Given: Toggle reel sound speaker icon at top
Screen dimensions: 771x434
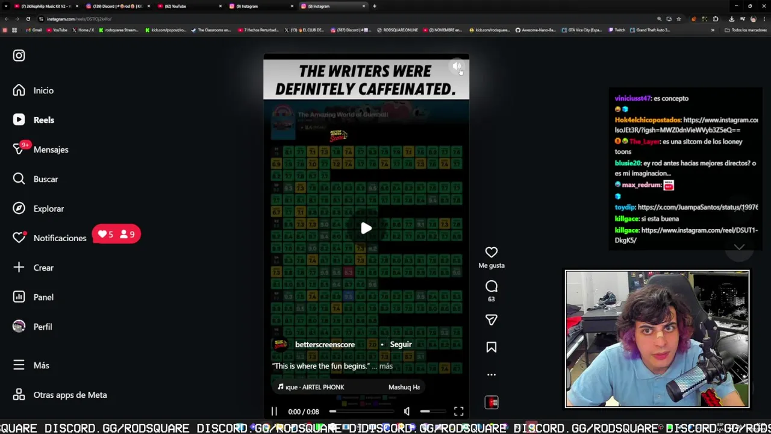Looking at the screenshot, I should click(457, 66).
